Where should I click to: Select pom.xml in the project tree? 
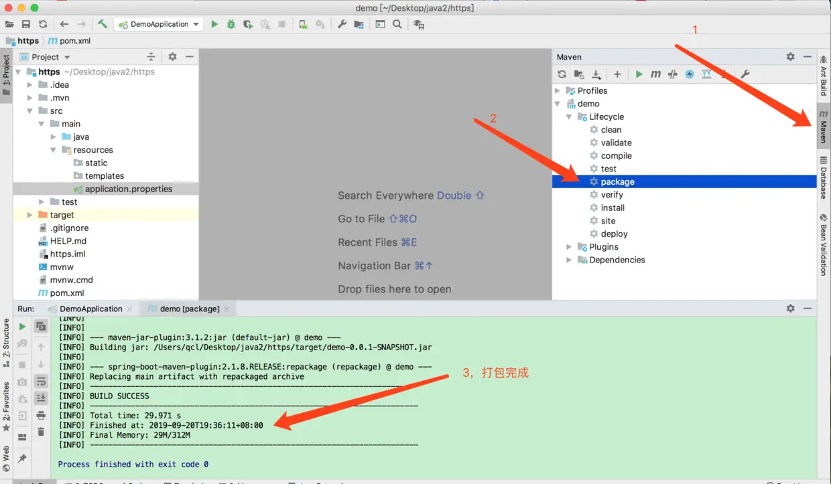tap(66, 293)
